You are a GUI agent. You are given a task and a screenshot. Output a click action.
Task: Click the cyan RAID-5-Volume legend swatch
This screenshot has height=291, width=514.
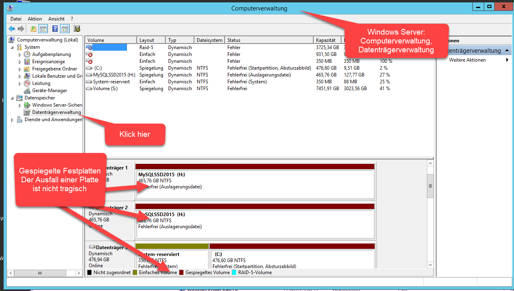tap(234, 272)
